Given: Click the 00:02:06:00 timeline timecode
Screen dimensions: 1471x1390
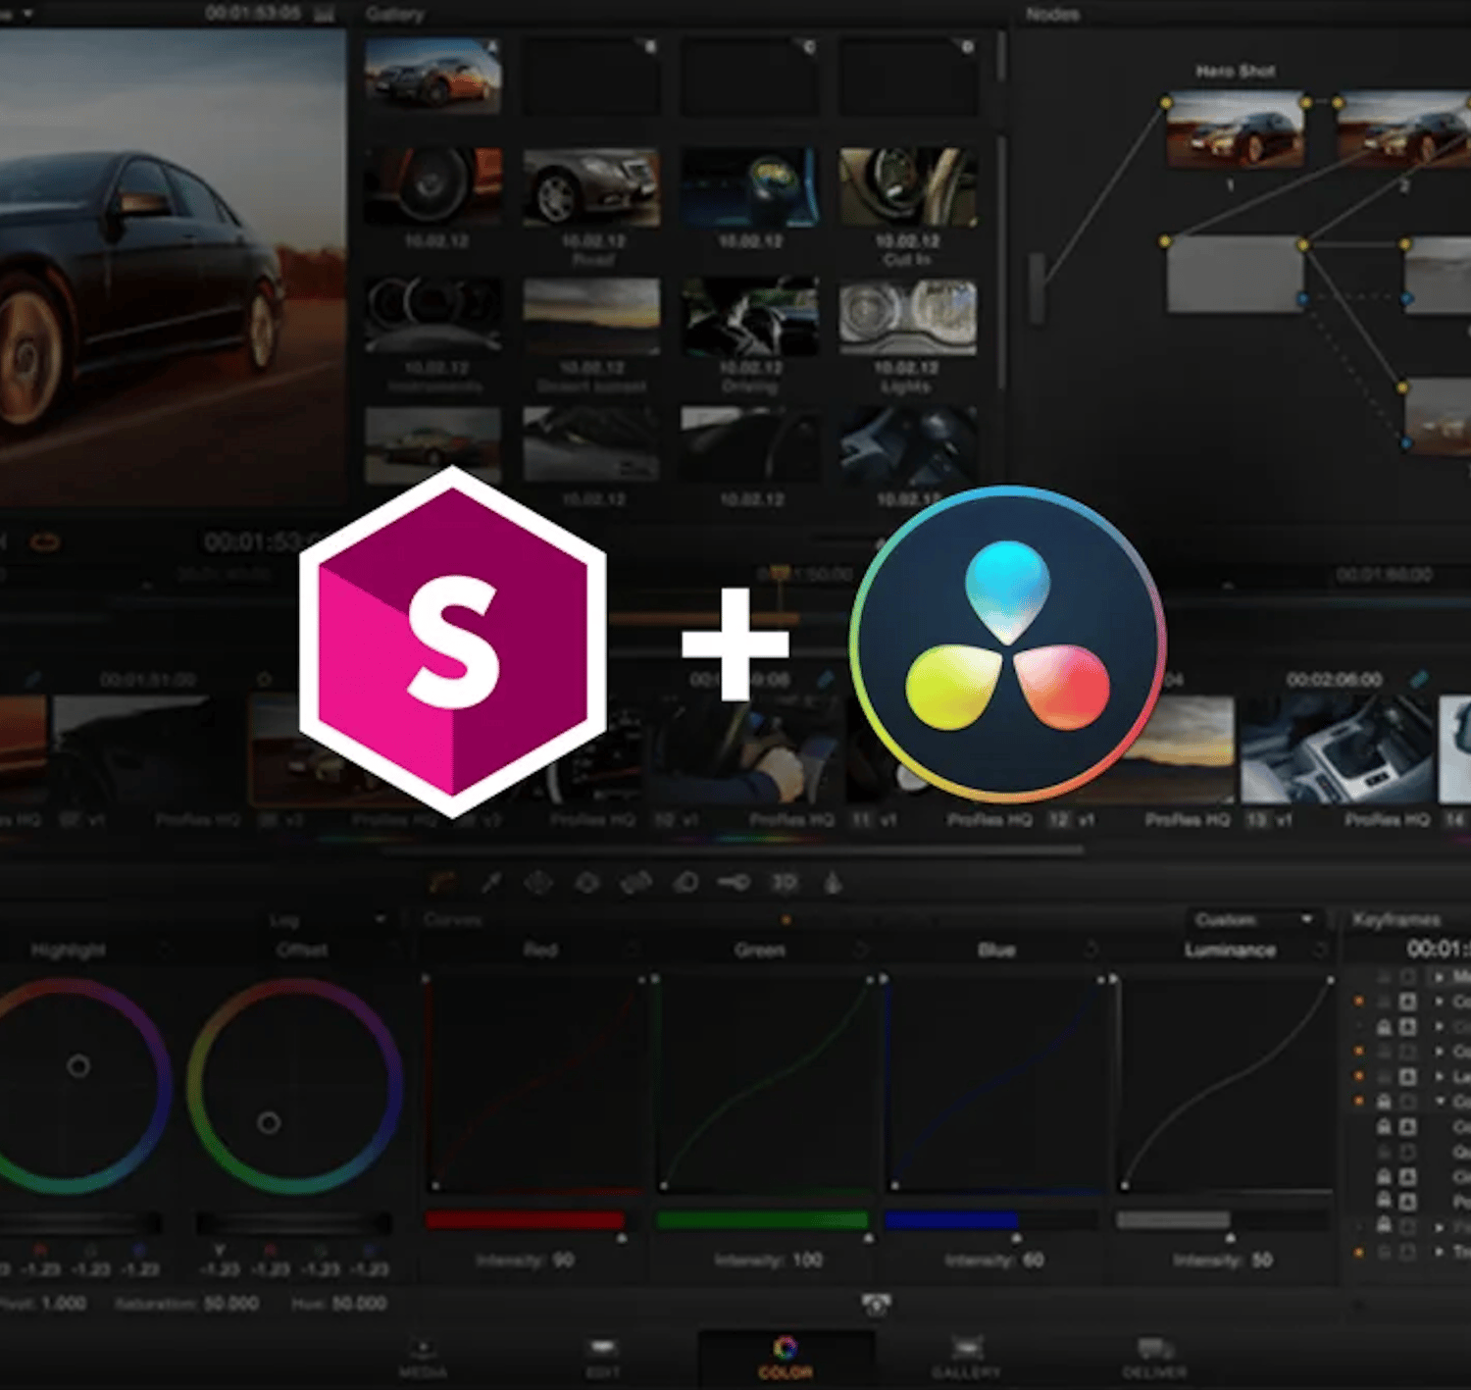Looking at the screenshot, I should coord(1334,679).
